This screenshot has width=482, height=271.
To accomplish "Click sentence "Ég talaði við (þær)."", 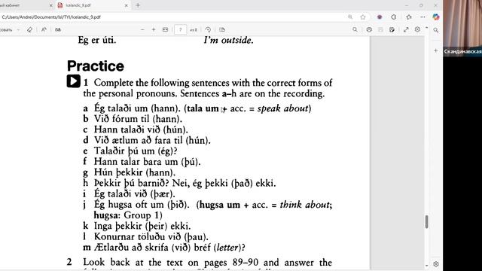I will [x=134, y=194].
